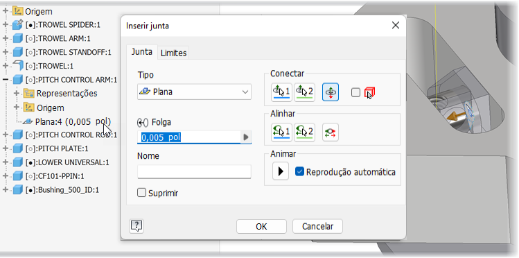Screen dimensions: 519x258
Task: Open the dialog help icon
Action: coord(137,226)
